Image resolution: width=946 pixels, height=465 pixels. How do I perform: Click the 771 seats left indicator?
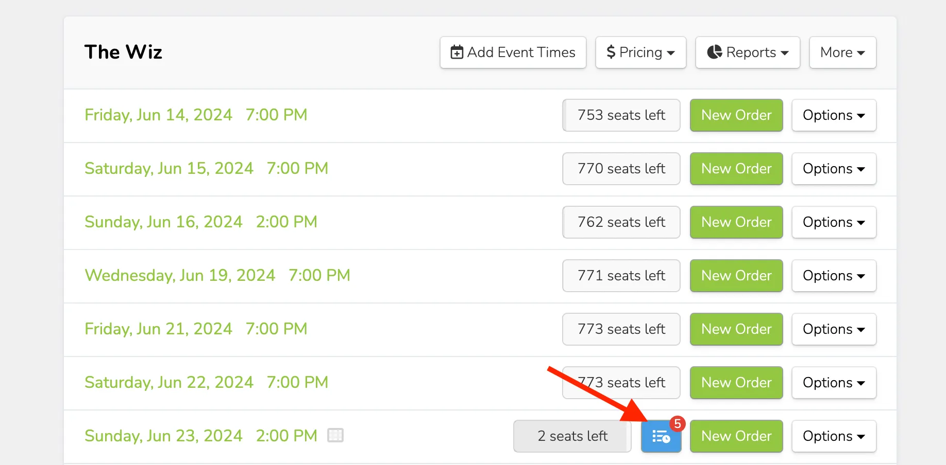pos(621,276)
